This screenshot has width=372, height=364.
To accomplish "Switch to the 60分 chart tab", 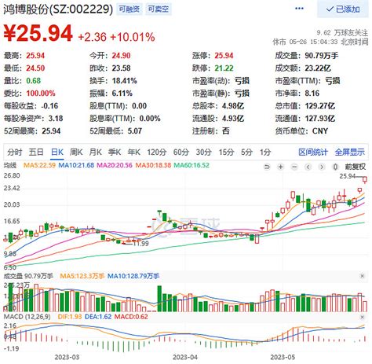I will [181, 152].
